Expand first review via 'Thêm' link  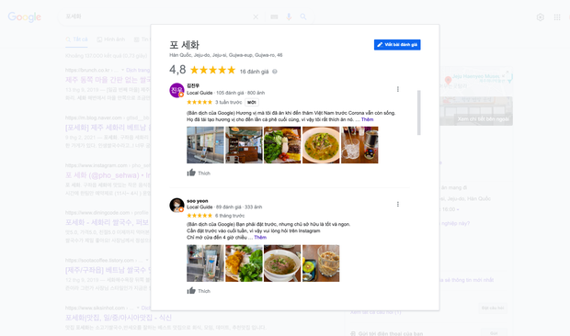click(x=367, y=119)
